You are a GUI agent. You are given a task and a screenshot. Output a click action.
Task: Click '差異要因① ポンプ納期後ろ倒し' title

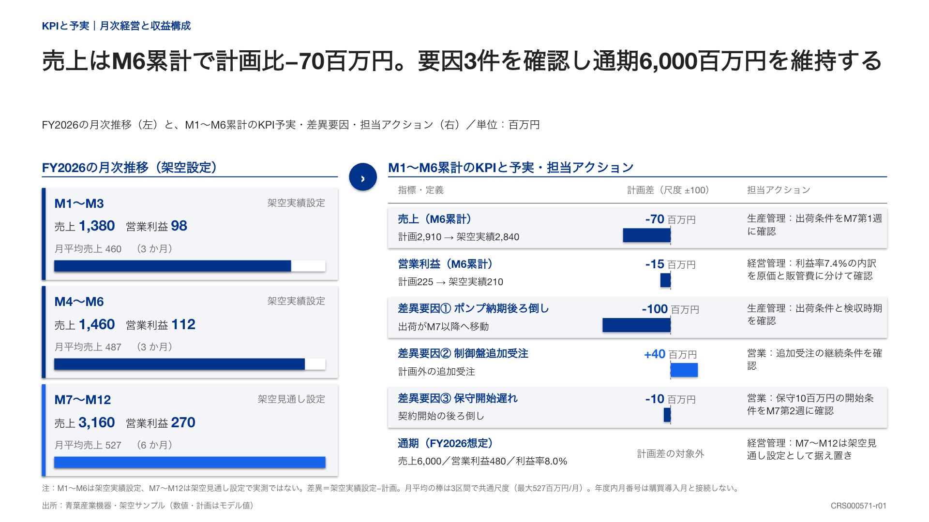473,308
